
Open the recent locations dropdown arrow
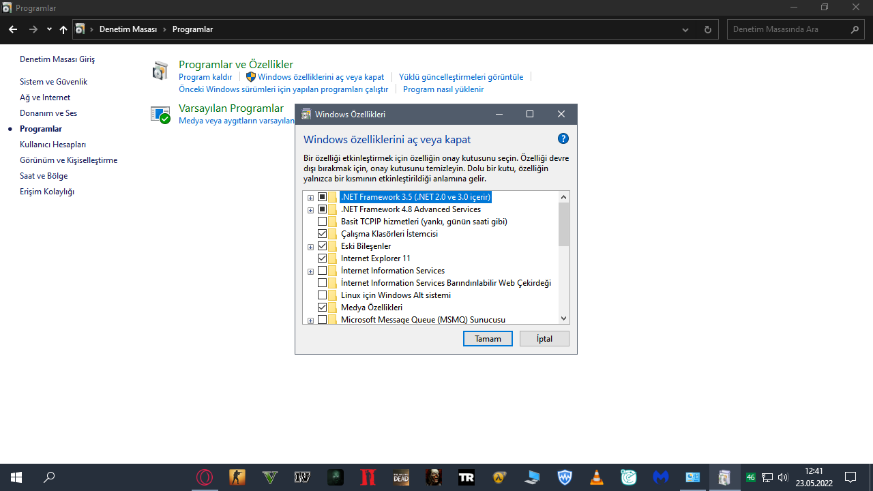click(49, 29)
